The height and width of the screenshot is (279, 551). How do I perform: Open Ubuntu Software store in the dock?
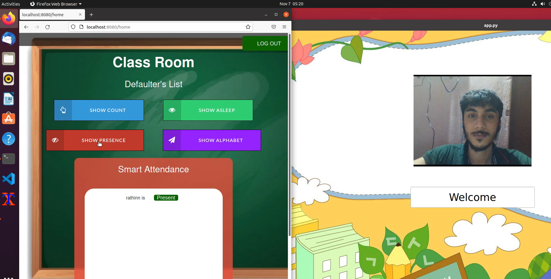9,119
